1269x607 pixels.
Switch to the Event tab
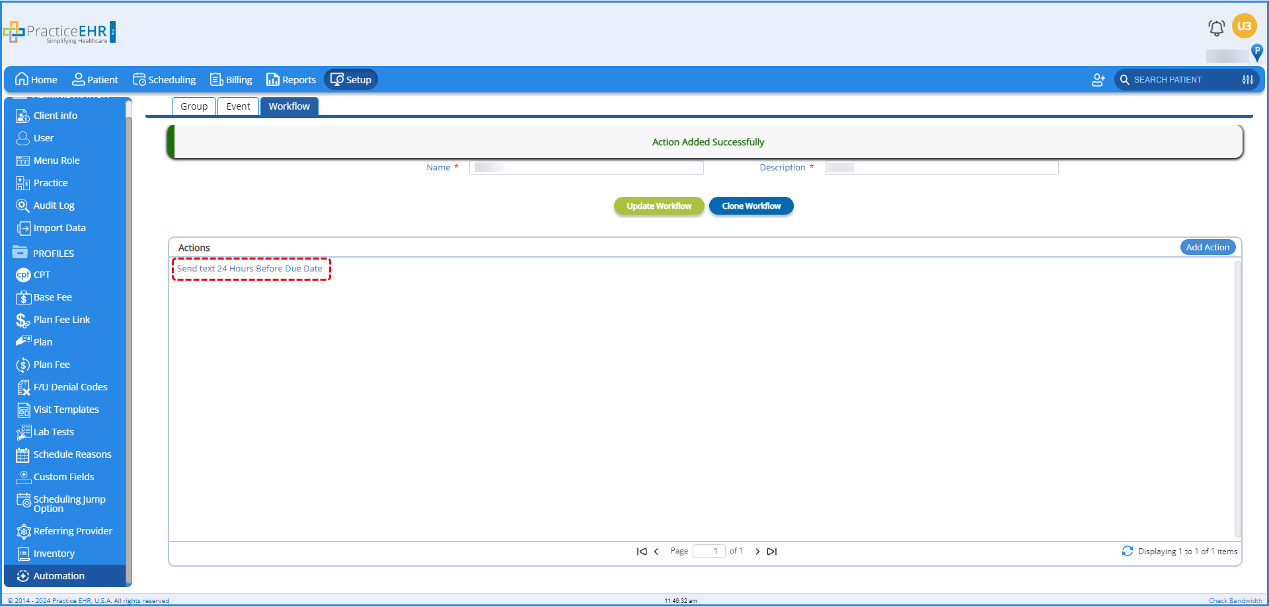(238, 106)
